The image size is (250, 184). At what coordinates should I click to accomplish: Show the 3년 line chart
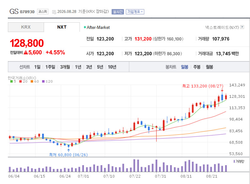tap(89, 67)
